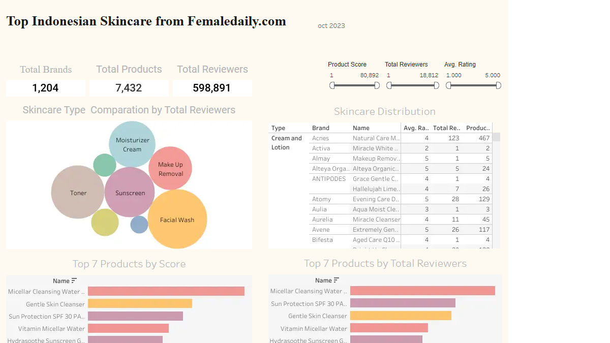This screenshot has height=343, width=610.
Task: Select the Sunscreen bubble
Action: click(130, 192)
